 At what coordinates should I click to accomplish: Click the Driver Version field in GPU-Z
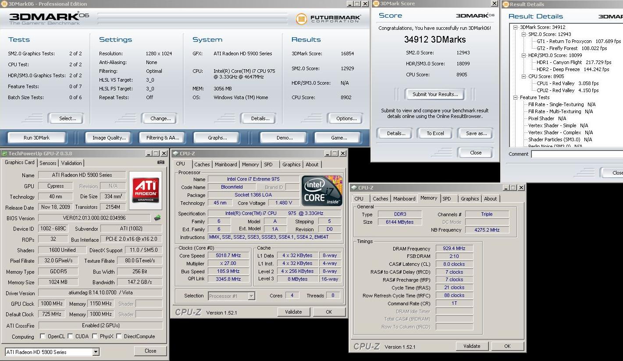click(x=100, y=293)
